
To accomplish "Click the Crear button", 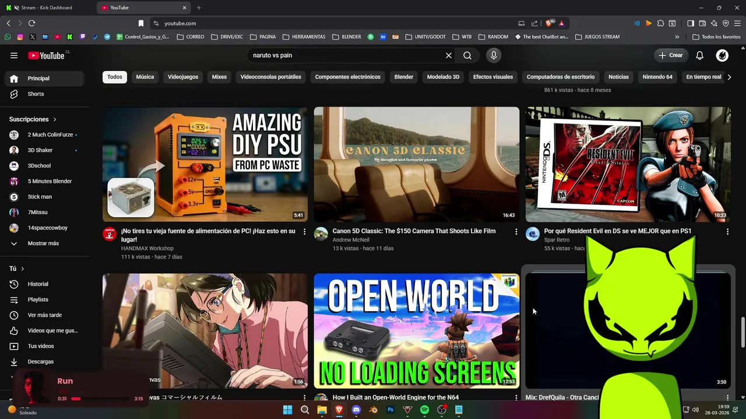I will pyautogui.click(x=671, y=55).
